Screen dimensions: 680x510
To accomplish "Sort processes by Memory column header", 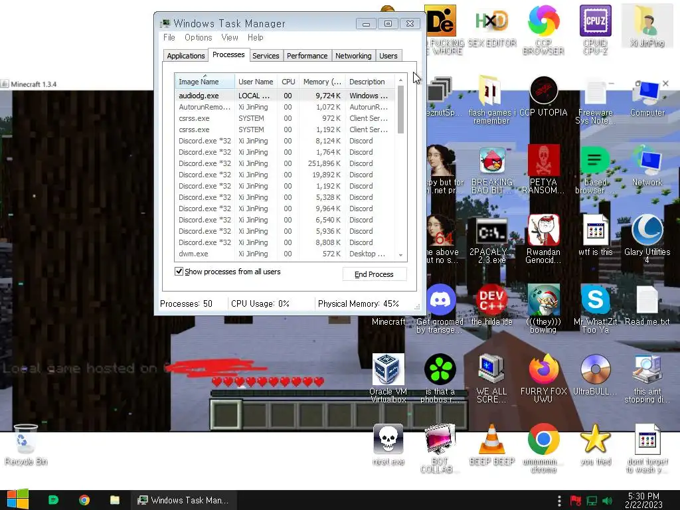I will point(322,82).
